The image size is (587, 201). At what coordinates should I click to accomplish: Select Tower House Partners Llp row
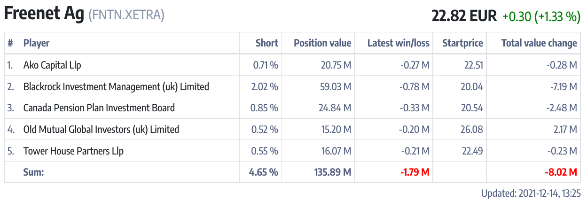[73, 151]
